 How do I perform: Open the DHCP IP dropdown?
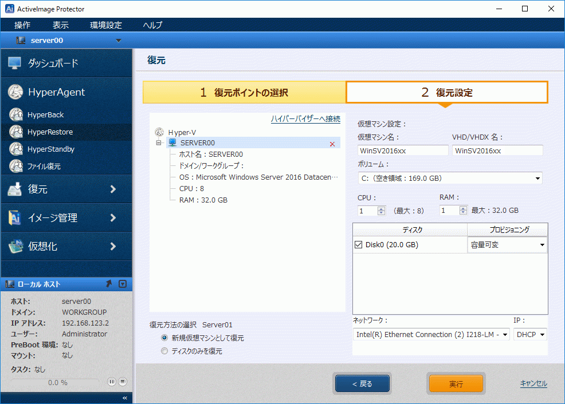[x=542, y=335]
